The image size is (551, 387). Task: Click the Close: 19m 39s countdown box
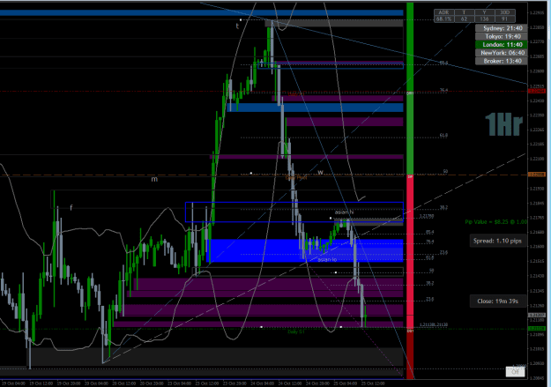pos(497,301)
